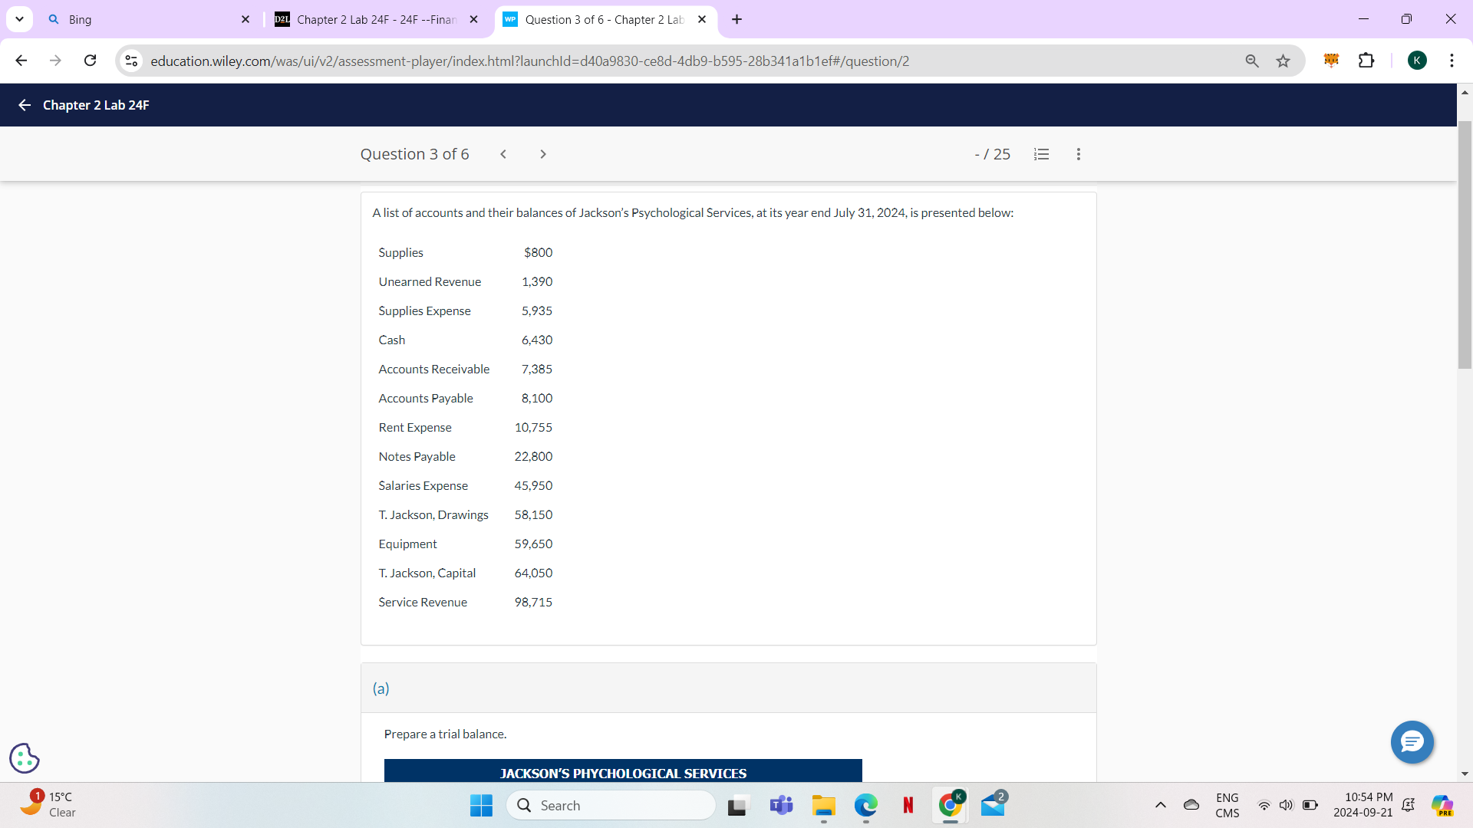Open the cookie preferences icon
The height and width of the screenshot is (828, 1473).
pos(24,758)
